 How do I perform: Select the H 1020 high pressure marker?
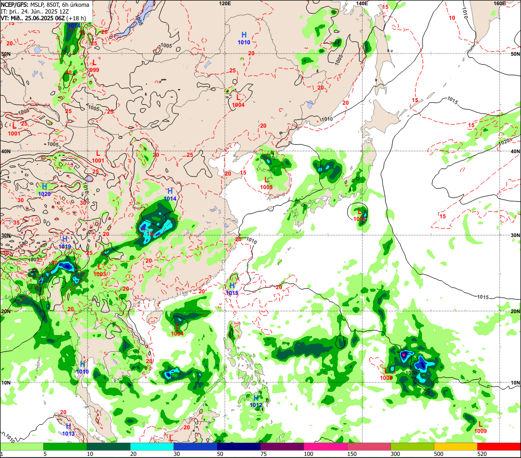click(44, 190)
